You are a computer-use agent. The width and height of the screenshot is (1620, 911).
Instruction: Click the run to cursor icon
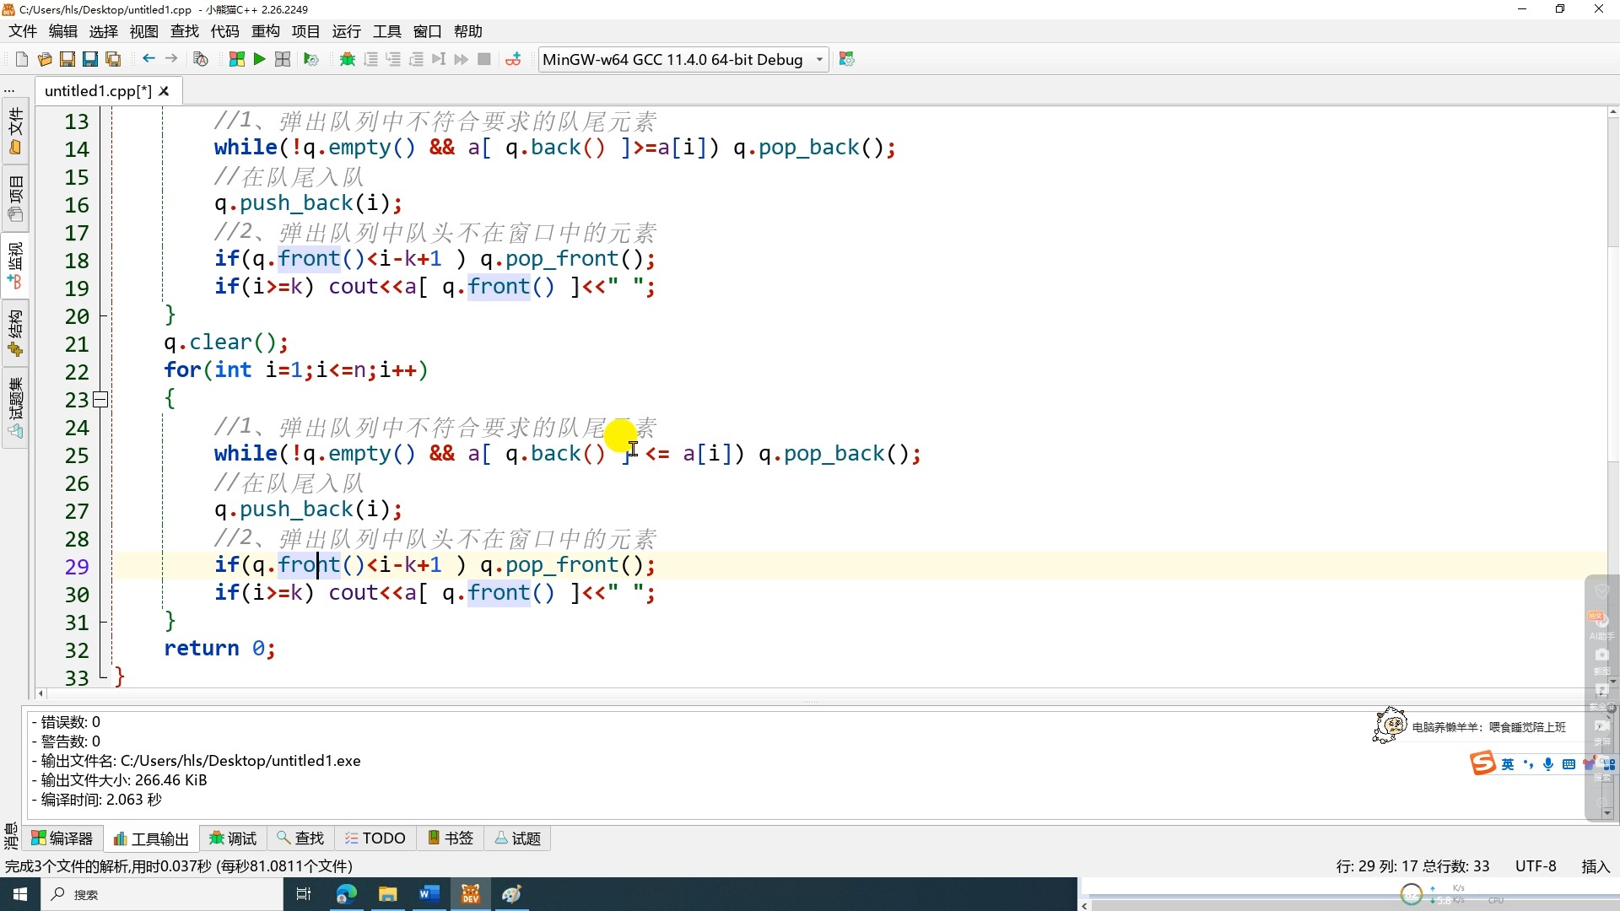439,59
